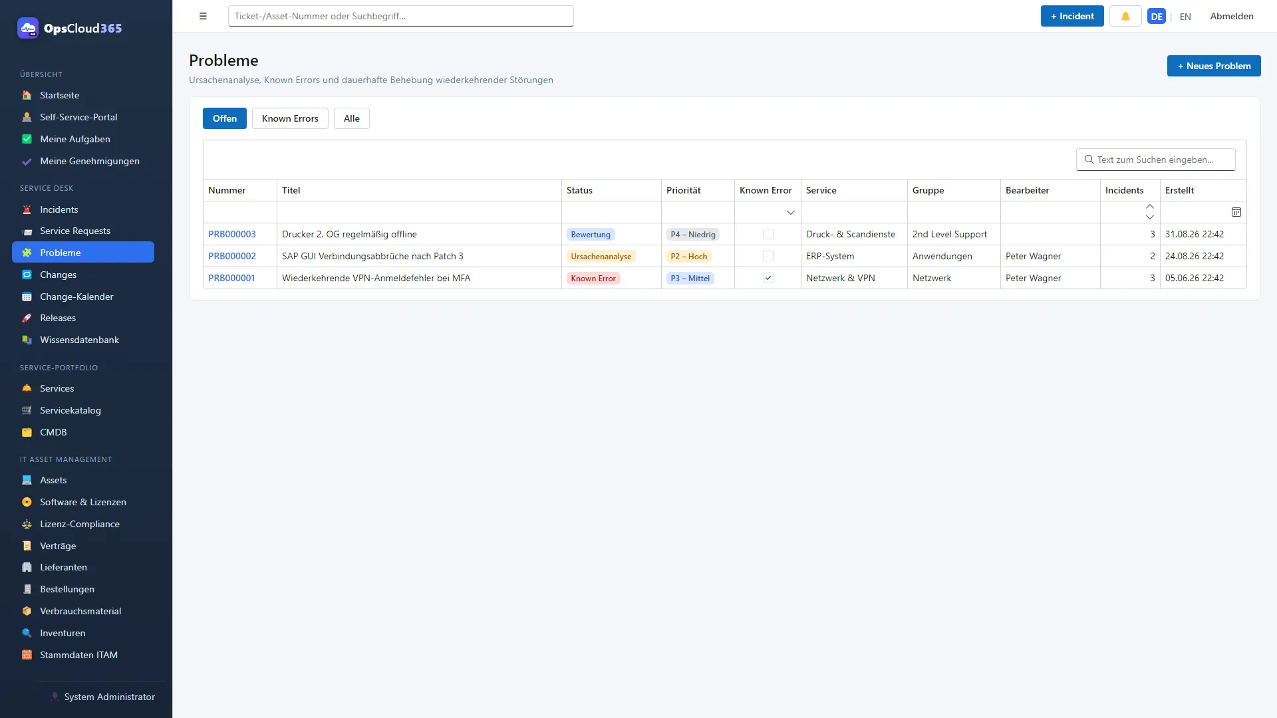The height and width of the screenshot is (718, 1277).
Task: Click the Incidents siren icon
Action: pos(27,209)
